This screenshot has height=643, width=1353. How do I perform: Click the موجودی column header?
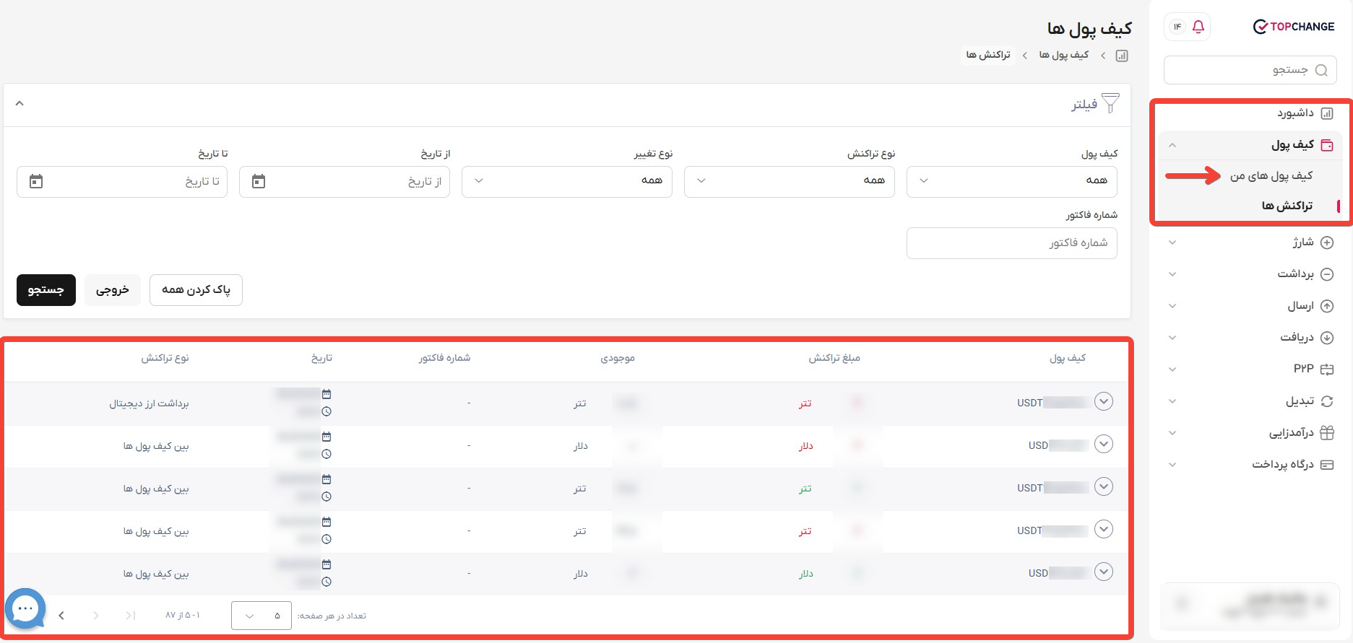[x=618, y=358]
